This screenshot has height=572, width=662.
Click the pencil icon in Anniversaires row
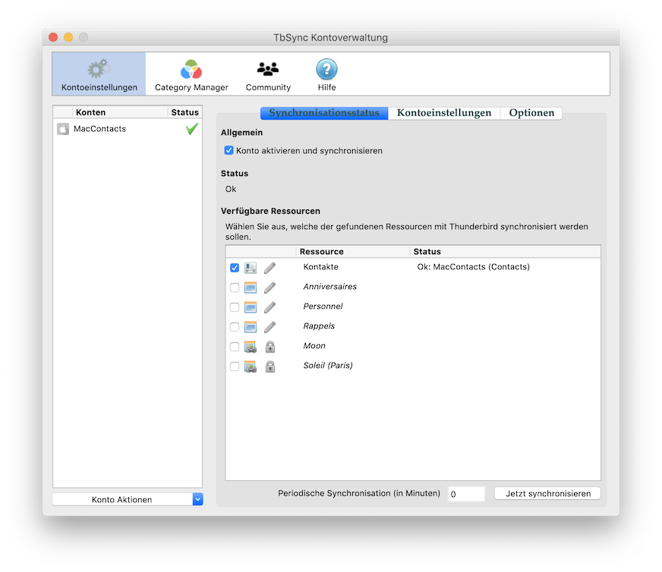[270, 288]
